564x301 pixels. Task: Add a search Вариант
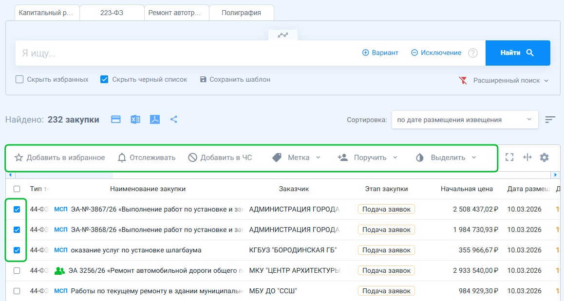pyautogui.click(x=380, y=53)
